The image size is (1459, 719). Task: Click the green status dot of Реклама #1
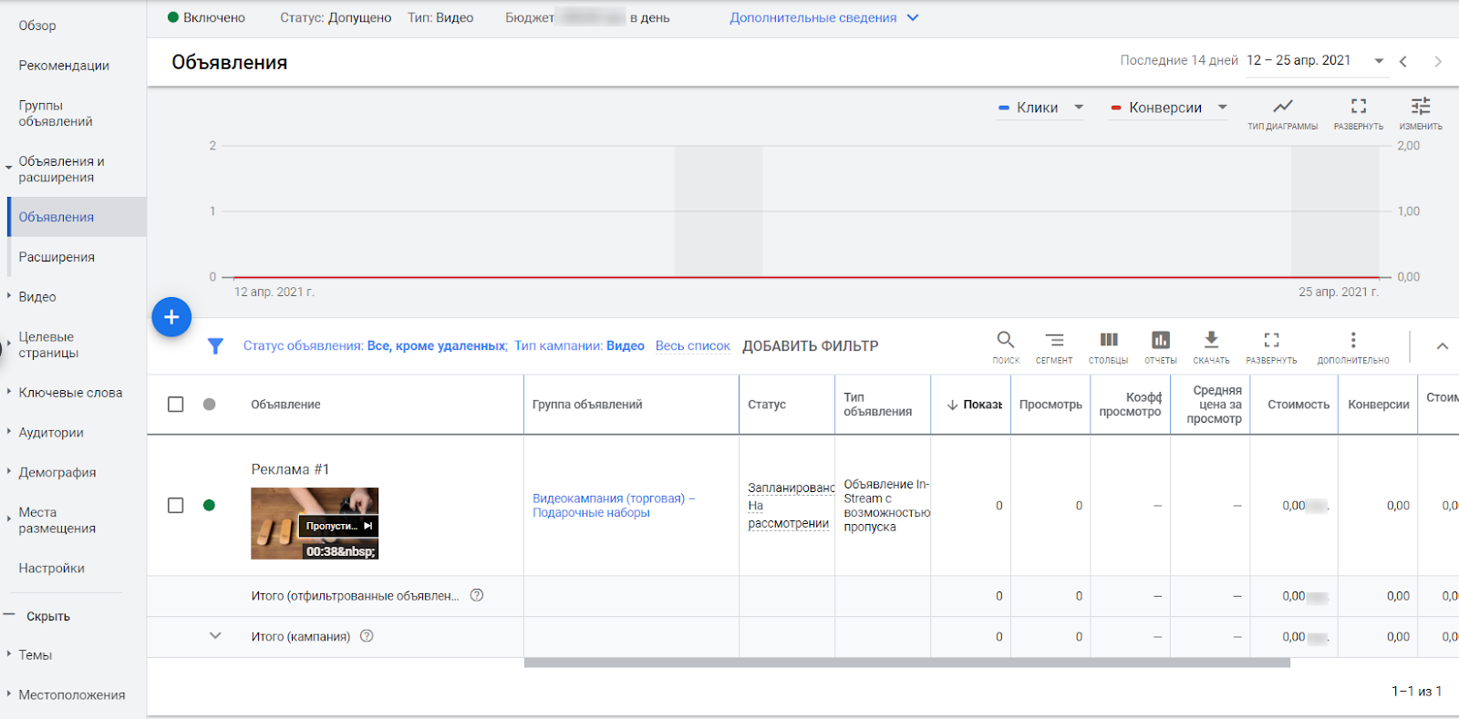click(x=209, y=506)
